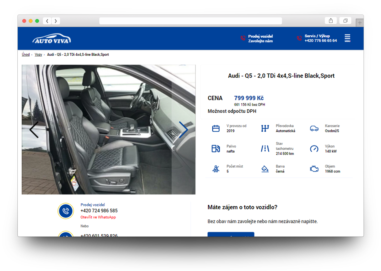Screen dimensions: 381x271
Task: Click the fuel pump icon for Palivo
Action: (x=216, y=149)
